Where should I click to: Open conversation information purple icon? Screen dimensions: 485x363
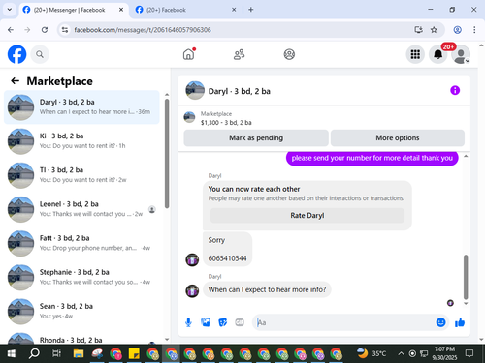click(455, 90)
